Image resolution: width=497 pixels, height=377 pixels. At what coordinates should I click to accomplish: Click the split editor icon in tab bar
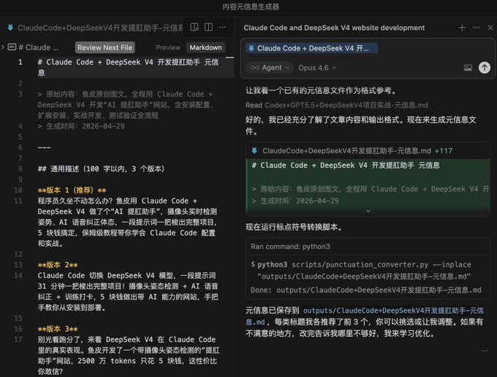coord(208,27)
